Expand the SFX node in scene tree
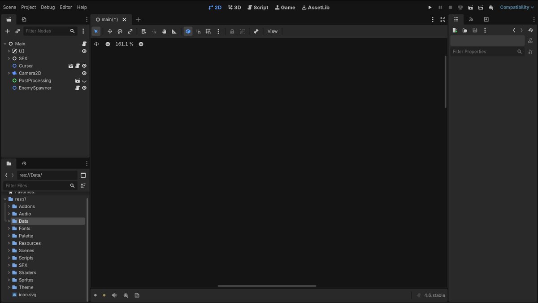Viewport: 538px width, 303px height. coord(9,58)
